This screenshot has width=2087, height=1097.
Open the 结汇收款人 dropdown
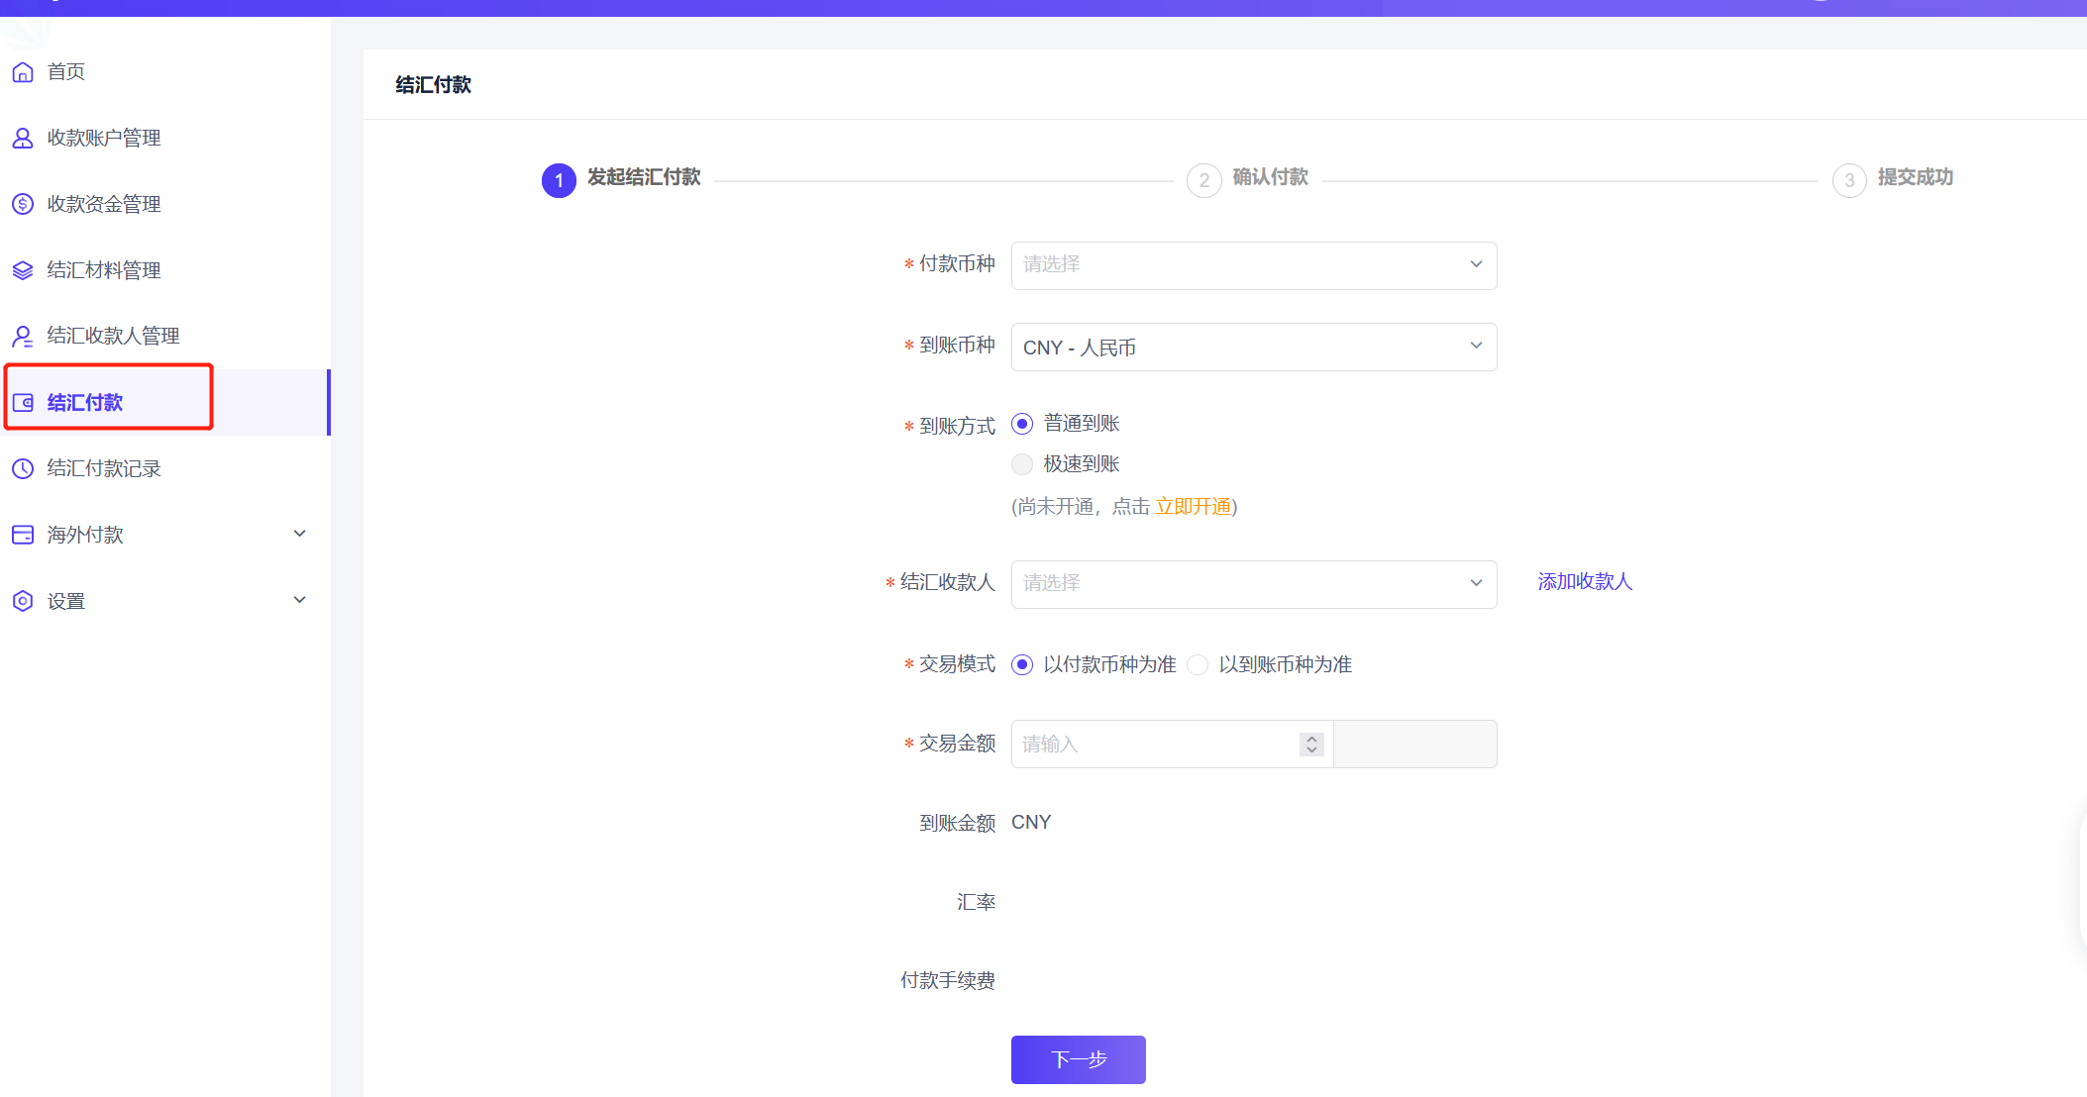(x=1253, y=584)
